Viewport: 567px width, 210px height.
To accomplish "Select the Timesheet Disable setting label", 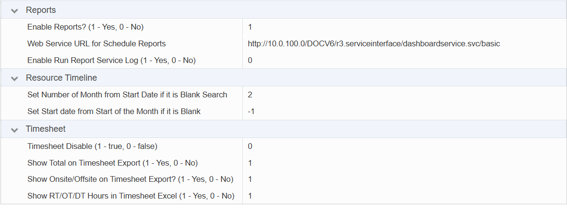I will (92, 146).
